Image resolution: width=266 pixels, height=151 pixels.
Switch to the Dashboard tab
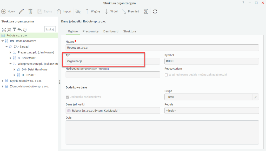111,31
